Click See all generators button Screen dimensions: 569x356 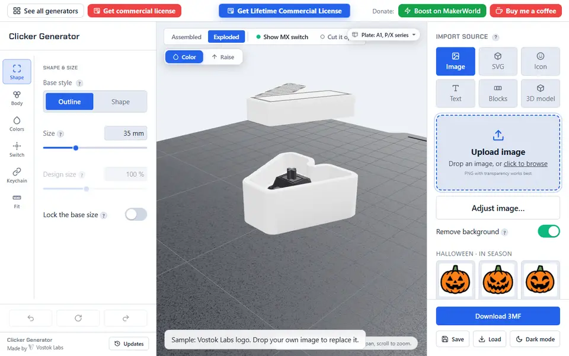[x=46, y=11]
